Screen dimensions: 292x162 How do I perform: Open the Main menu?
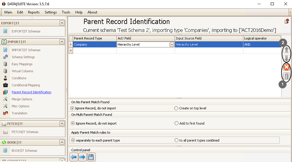pos(8,12)
